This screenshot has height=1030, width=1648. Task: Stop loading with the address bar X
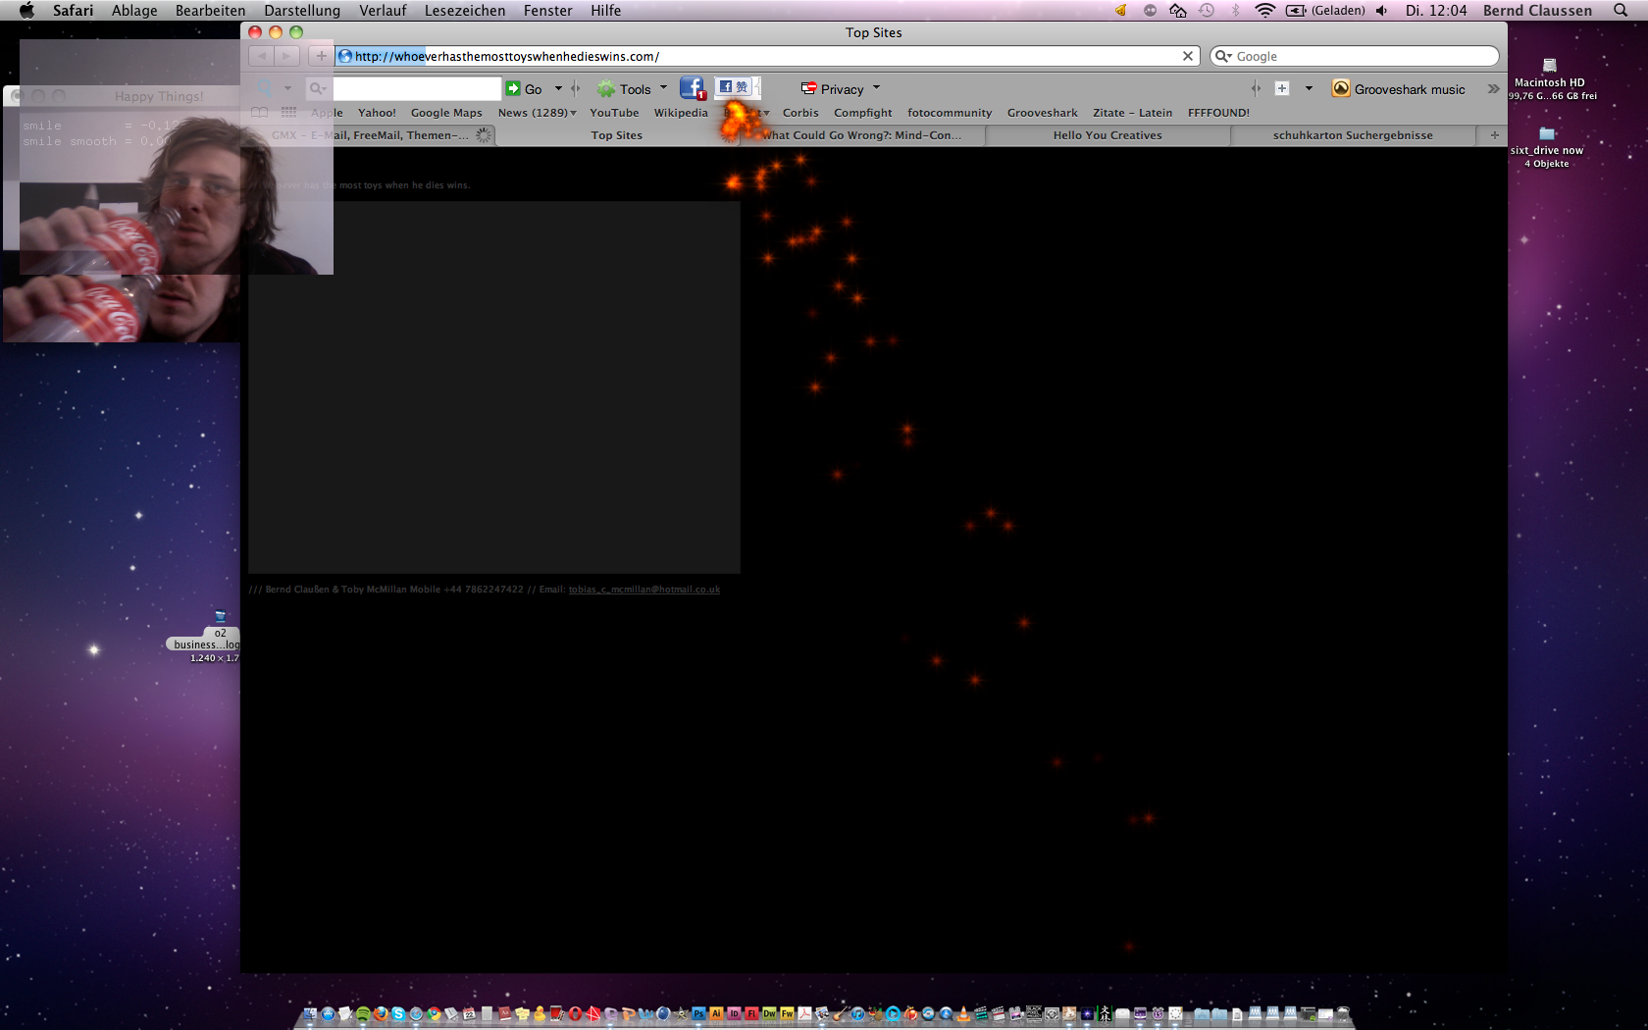click(1188, 56)
